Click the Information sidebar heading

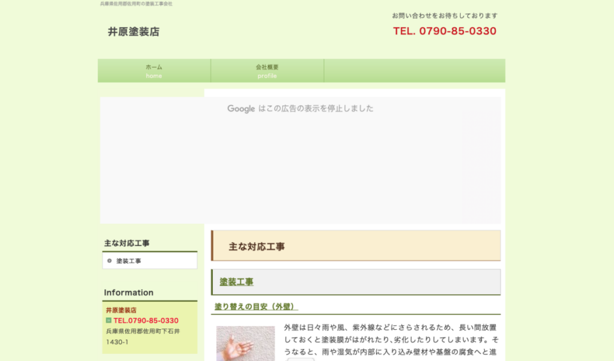pos(128,293)
